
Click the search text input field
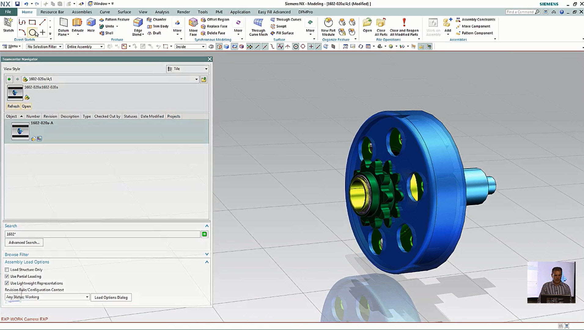pyautogui.click(x=102, y=234)
